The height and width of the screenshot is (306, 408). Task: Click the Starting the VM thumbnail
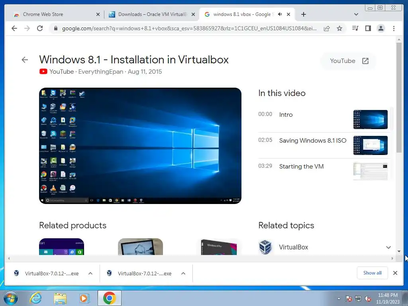coord(371,171)
